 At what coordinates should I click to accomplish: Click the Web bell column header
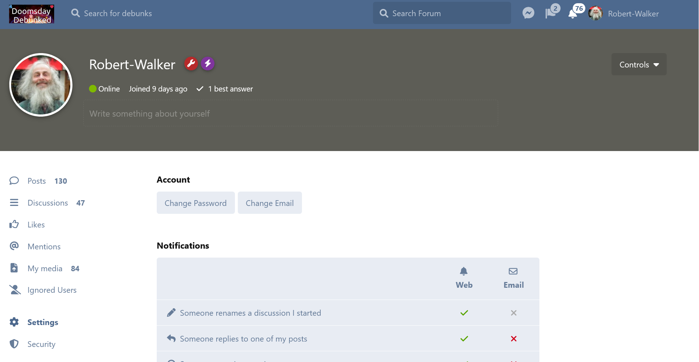(x=464, y=278)
